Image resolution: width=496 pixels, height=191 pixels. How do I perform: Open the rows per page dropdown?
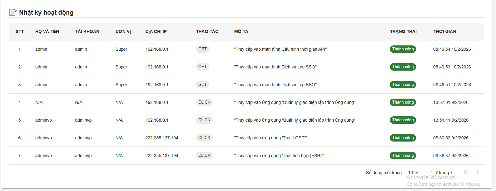413,173
